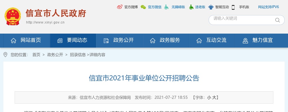Image resolution: width=288 pixels, height=112 pixels.
Task: Click the 首页 breadcrumb link
Action: (x=36, y=55)
